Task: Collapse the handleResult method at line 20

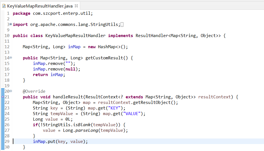Action: pyautogui.click(x=11, y=91)
